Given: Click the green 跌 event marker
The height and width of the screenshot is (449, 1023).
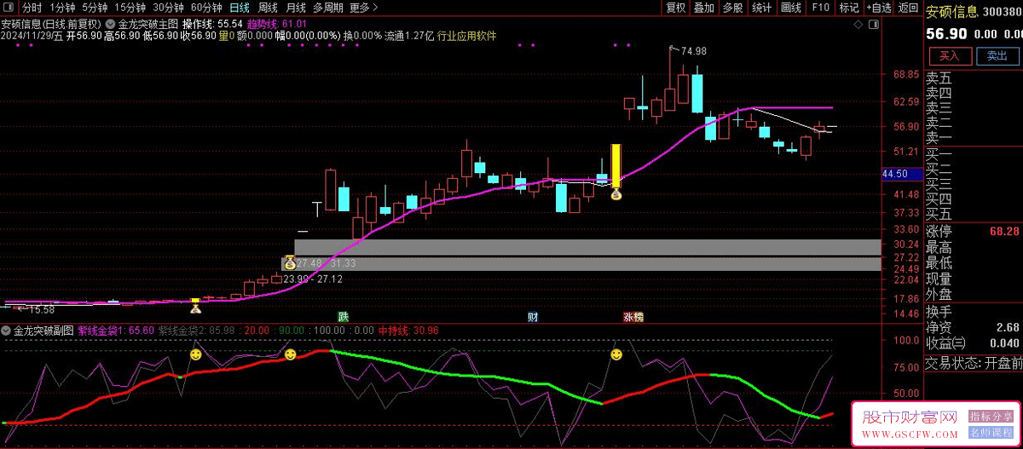Looking at the screenshot, I should (x=343, y=317).
